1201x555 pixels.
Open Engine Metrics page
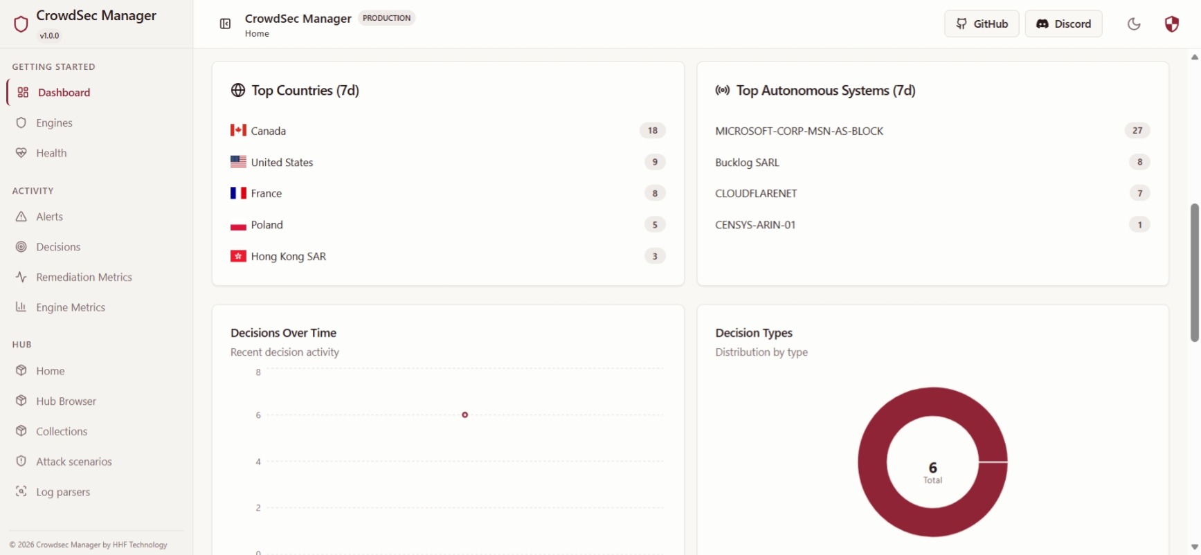(71, 307)
